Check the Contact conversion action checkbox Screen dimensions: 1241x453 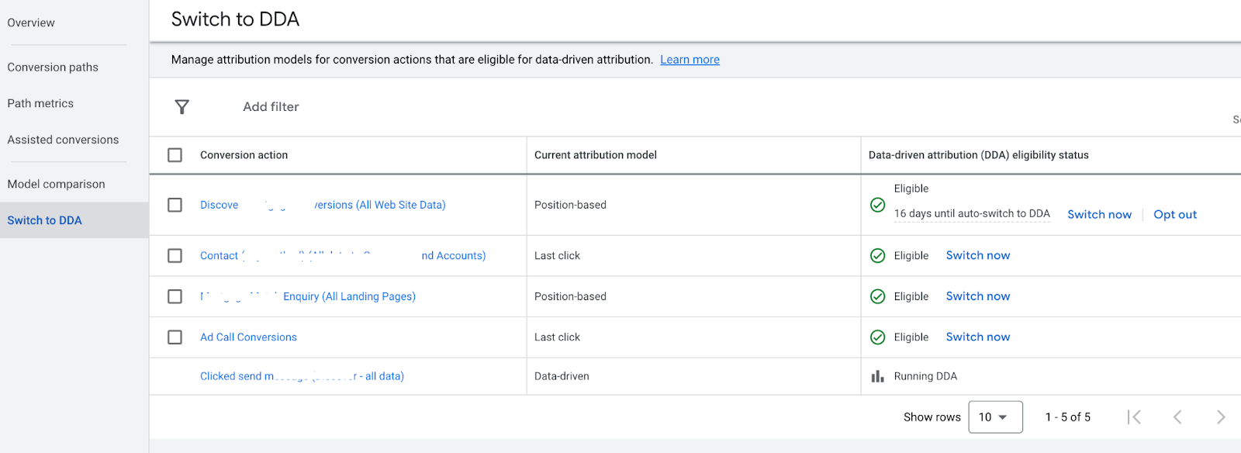tap(175, 256)
